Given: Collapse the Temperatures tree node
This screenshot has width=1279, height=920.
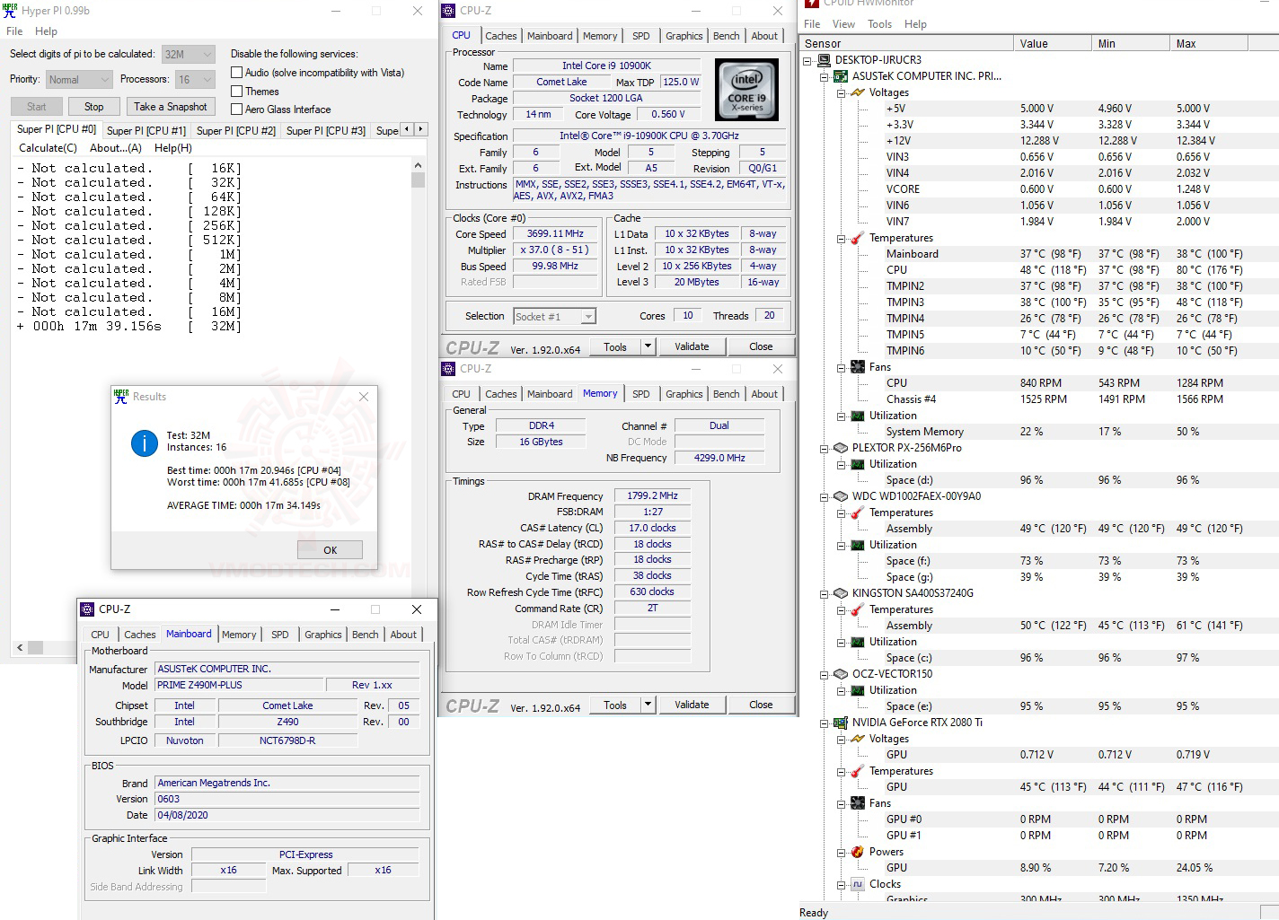Looking at the screenshot, I should 842,238.
